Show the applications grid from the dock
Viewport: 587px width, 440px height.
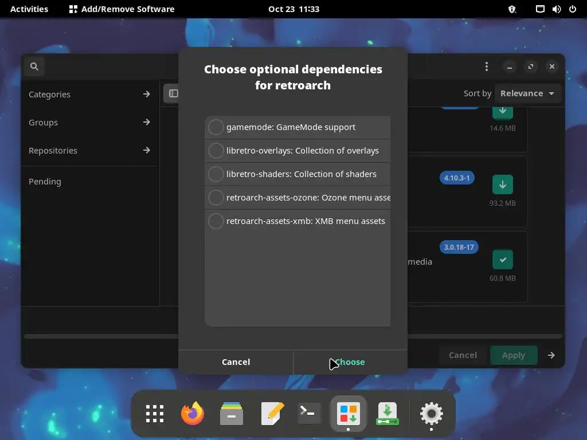155,414
